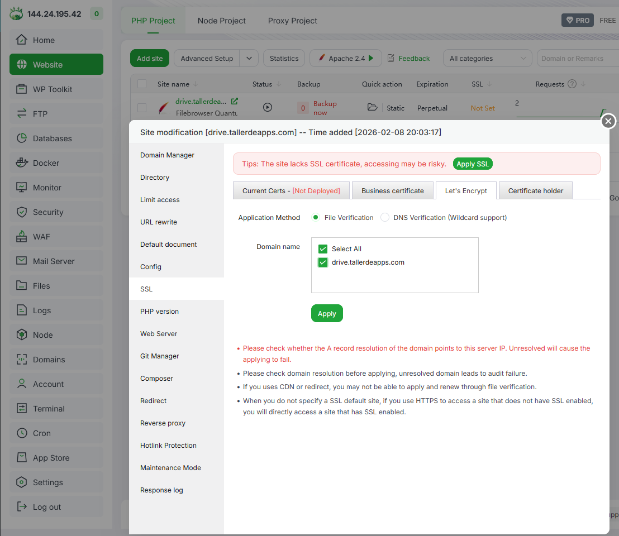Screen dimensions: 619x536
Task: Open Reverse proxy in the site settings menu
Action: (163, 423)
